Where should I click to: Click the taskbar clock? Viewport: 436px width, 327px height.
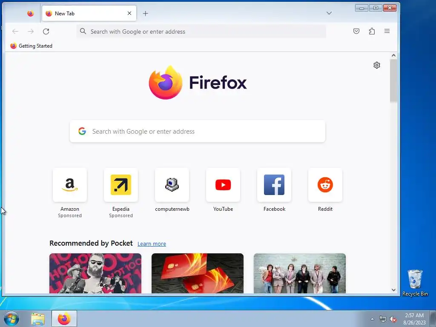[x=414, y=319]
